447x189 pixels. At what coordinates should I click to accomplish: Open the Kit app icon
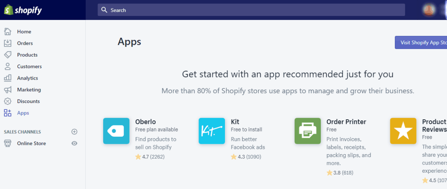click(212, 131)
